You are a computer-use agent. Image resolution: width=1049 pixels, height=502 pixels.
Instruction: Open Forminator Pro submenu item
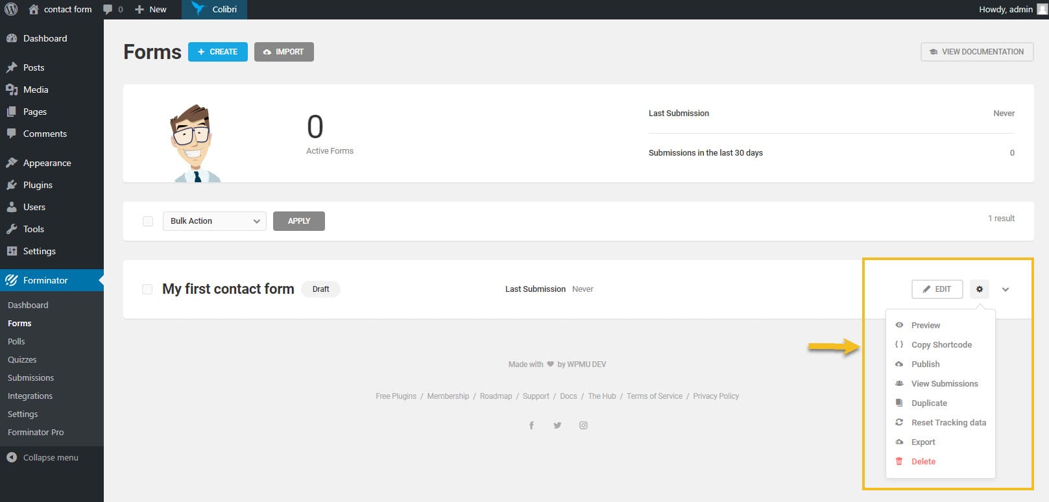pos(36,432)
